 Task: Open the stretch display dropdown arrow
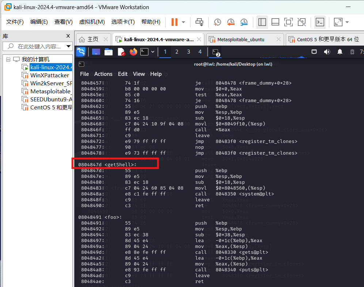(347, 22)
